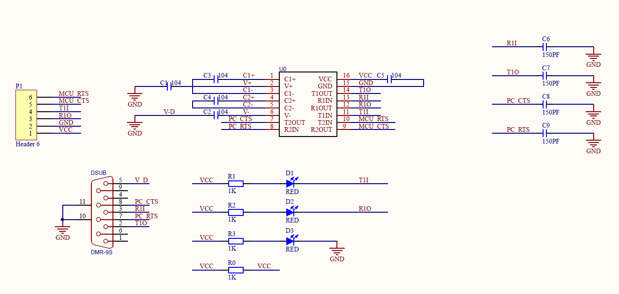Viewport: 619px width, 294px height.
Task: Select the "P1" designator text
Action: coord(19,86)
